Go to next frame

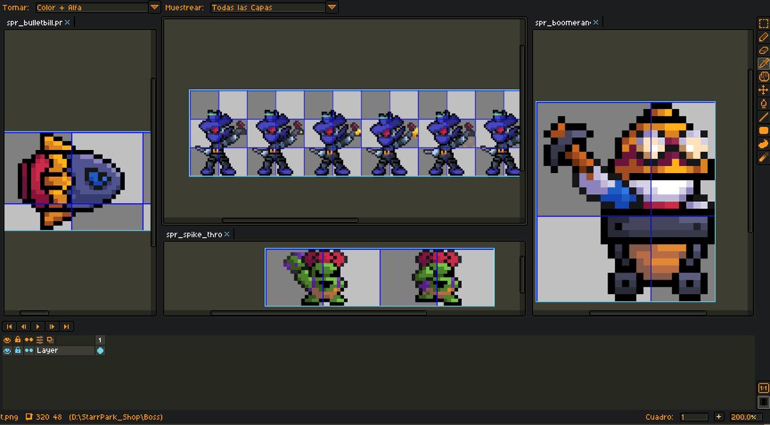(52, 326)
